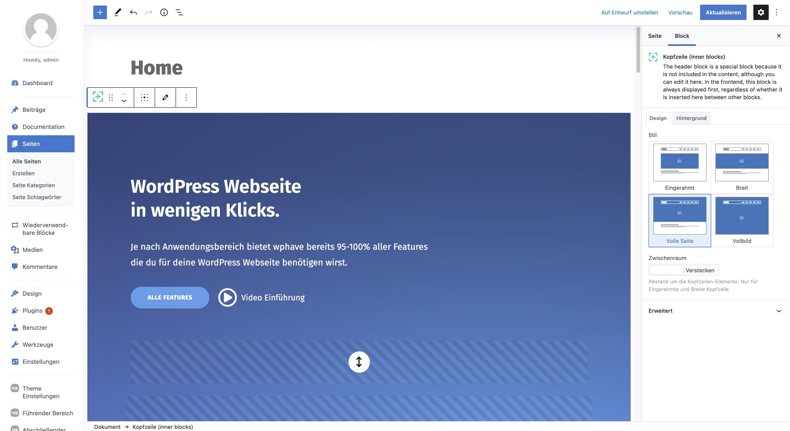Open Design in the admin menu

tap(41, 294)
